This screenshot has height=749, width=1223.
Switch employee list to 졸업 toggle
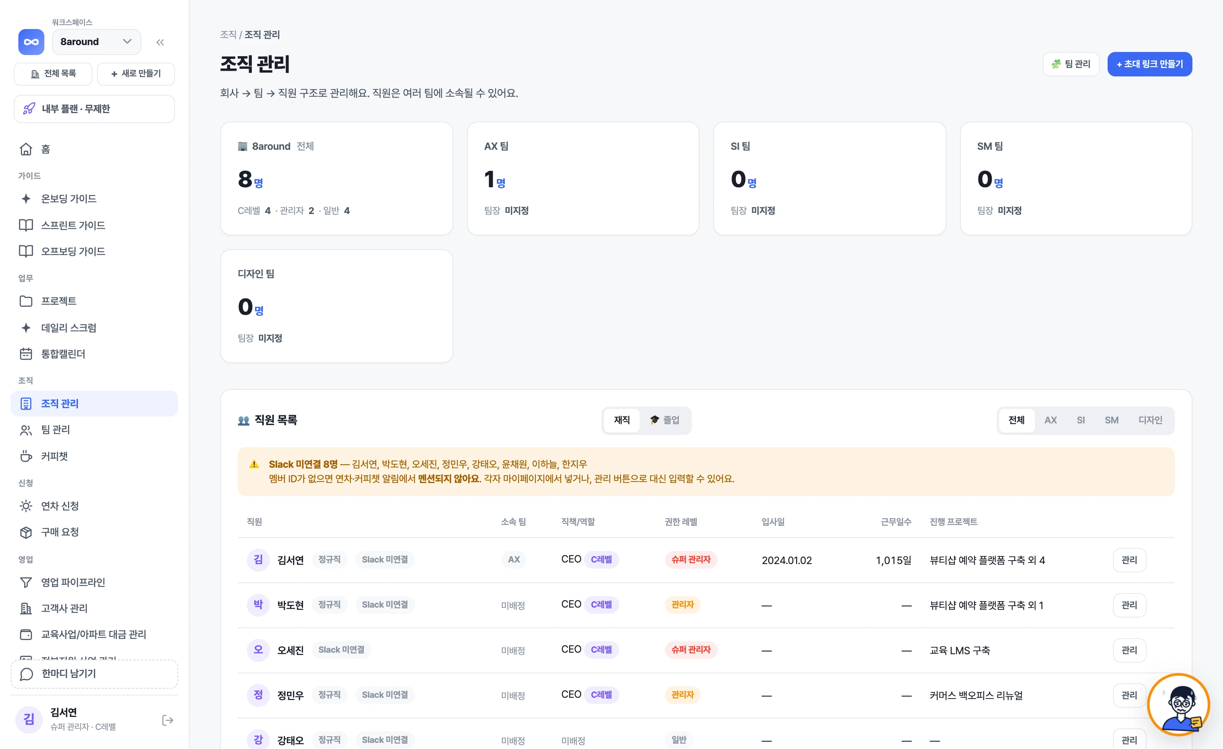pos(665,420)
